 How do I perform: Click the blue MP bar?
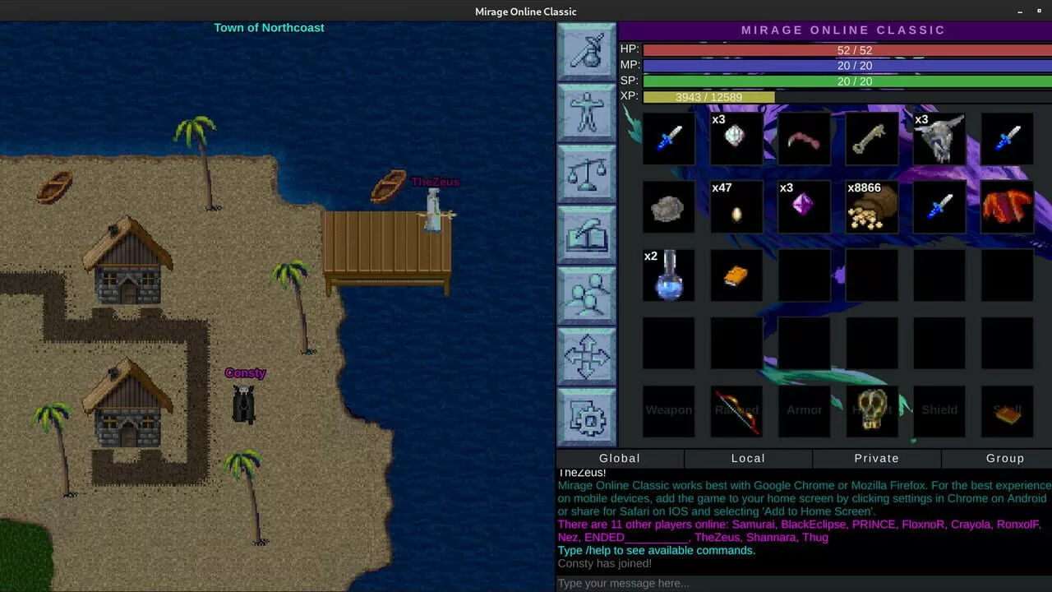click(847, 66)
